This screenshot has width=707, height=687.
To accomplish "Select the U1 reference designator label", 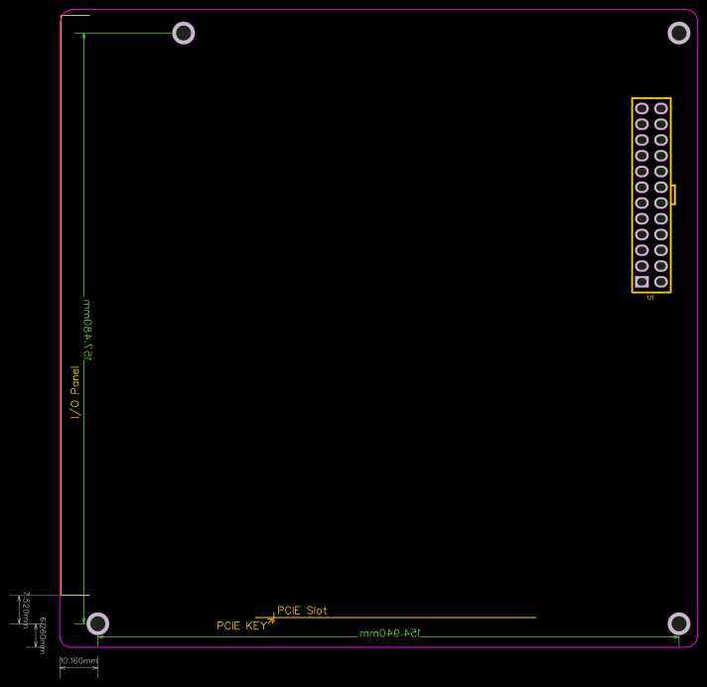I will point(650,297).
